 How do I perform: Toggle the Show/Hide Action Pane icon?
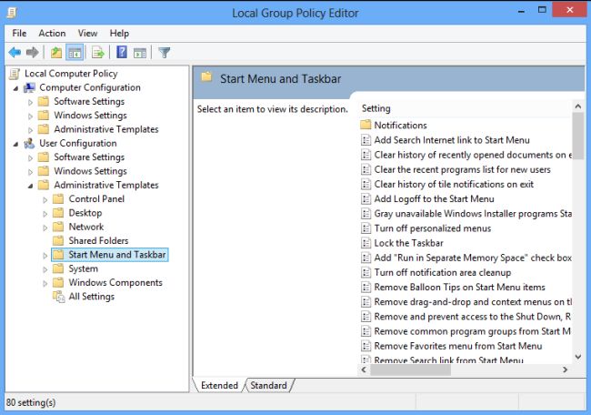click(140, 53)
